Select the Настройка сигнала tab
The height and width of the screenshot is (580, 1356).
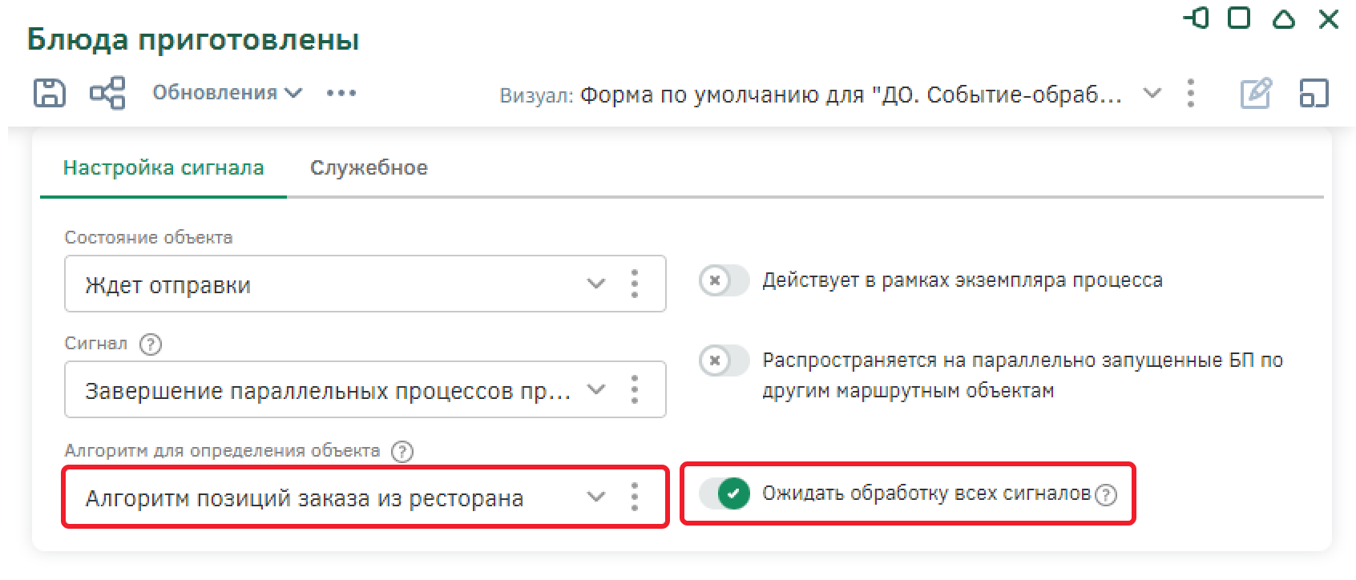coord(163,168)
